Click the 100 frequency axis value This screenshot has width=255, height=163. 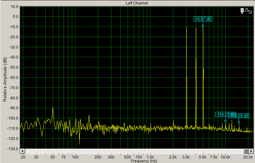point(75,157)
